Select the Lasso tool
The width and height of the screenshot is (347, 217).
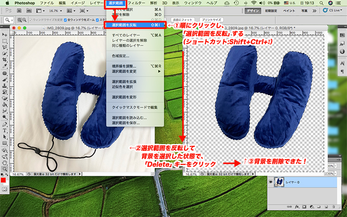(x=5, y=47)
